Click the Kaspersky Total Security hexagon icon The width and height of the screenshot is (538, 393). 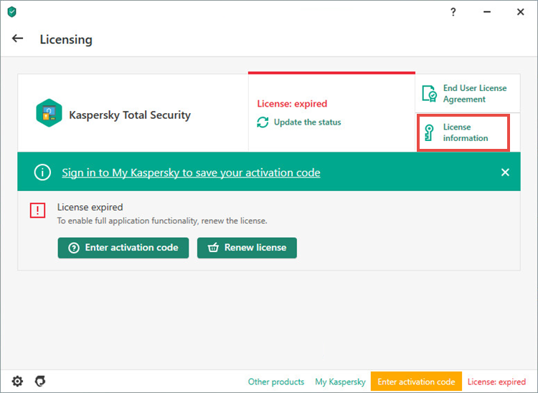coord(49,113)
